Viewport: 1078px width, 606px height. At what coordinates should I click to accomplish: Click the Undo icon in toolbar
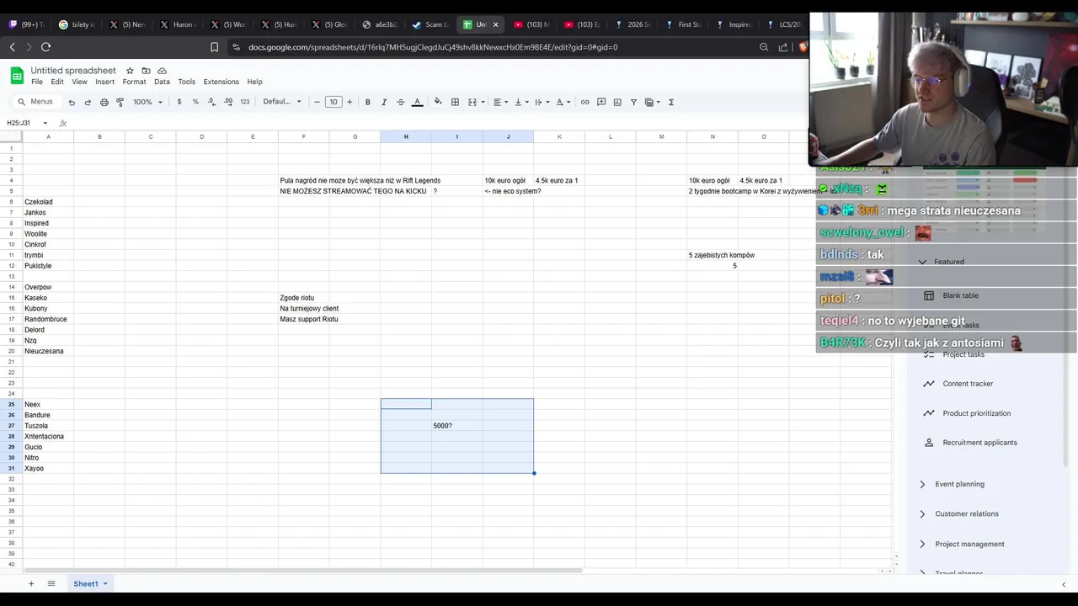pyautogui.click(x=72, y=102)
